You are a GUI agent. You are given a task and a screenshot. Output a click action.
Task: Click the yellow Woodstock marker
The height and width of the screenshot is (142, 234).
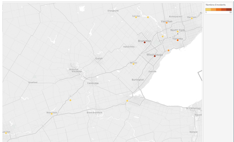point(52,114)
